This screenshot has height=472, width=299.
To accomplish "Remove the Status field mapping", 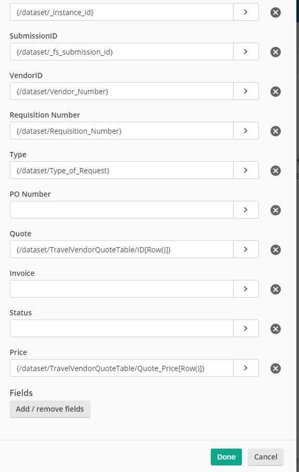I will click(x=275, y=329).
